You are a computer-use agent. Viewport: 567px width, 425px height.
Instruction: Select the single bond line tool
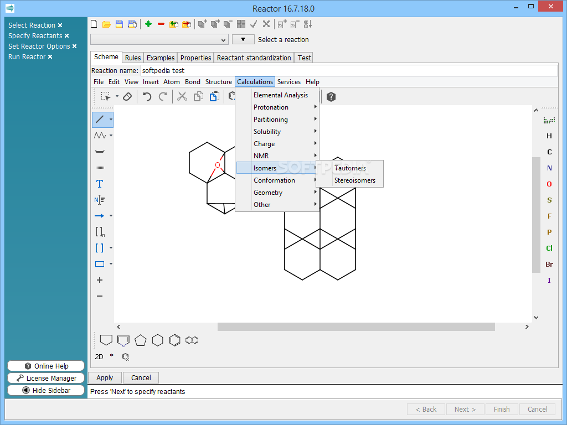coord(100,120)
